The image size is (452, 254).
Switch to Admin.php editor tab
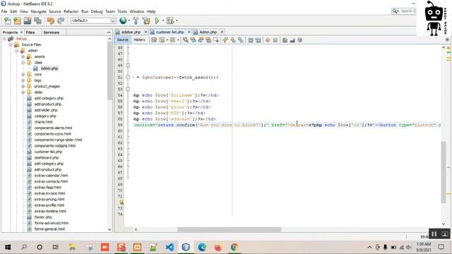[208, 32]
